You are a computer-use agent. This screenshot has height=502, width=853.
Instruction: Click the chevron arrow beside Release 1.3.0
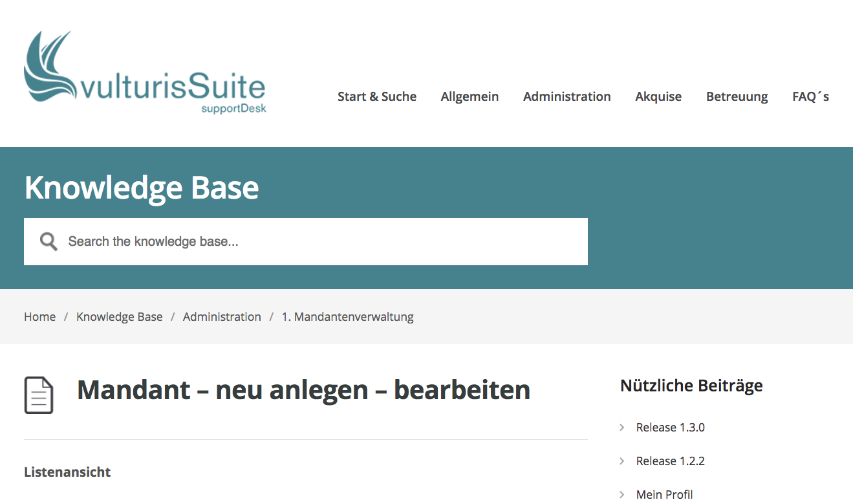click(622, 428)
